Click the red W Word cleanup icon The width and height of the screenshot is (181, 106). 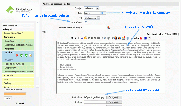(141, 38)
